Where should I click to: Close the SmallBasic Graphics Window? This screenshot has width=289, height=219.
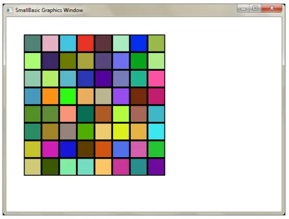point(271,8)
